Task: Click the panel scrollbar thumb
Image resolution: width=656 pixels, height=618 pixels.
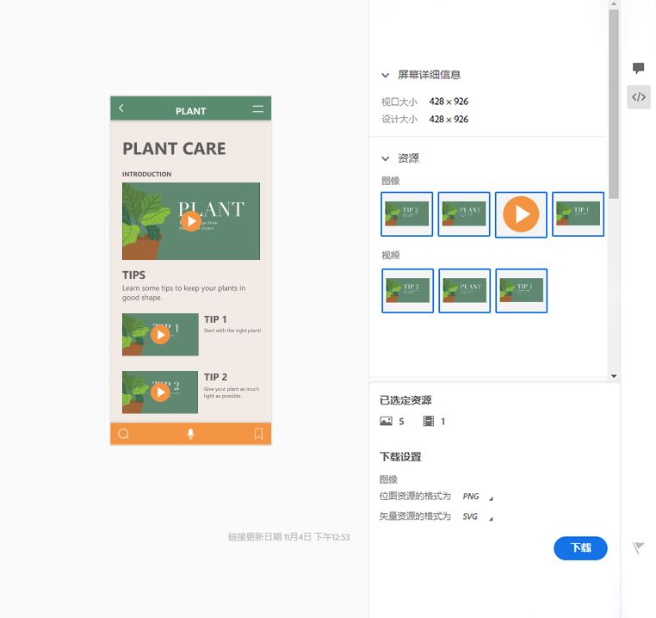Action: coord(614,104)
